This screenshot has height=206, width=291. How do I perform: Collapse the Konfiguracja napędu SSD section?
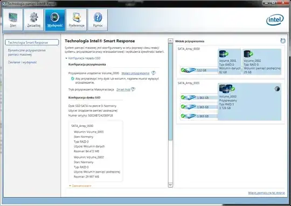point(66,58)
